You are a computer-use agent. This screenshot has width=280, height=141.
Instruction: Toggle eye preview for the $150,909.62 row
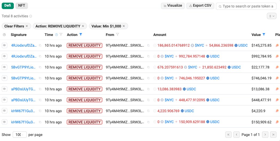tap(5, 122)
